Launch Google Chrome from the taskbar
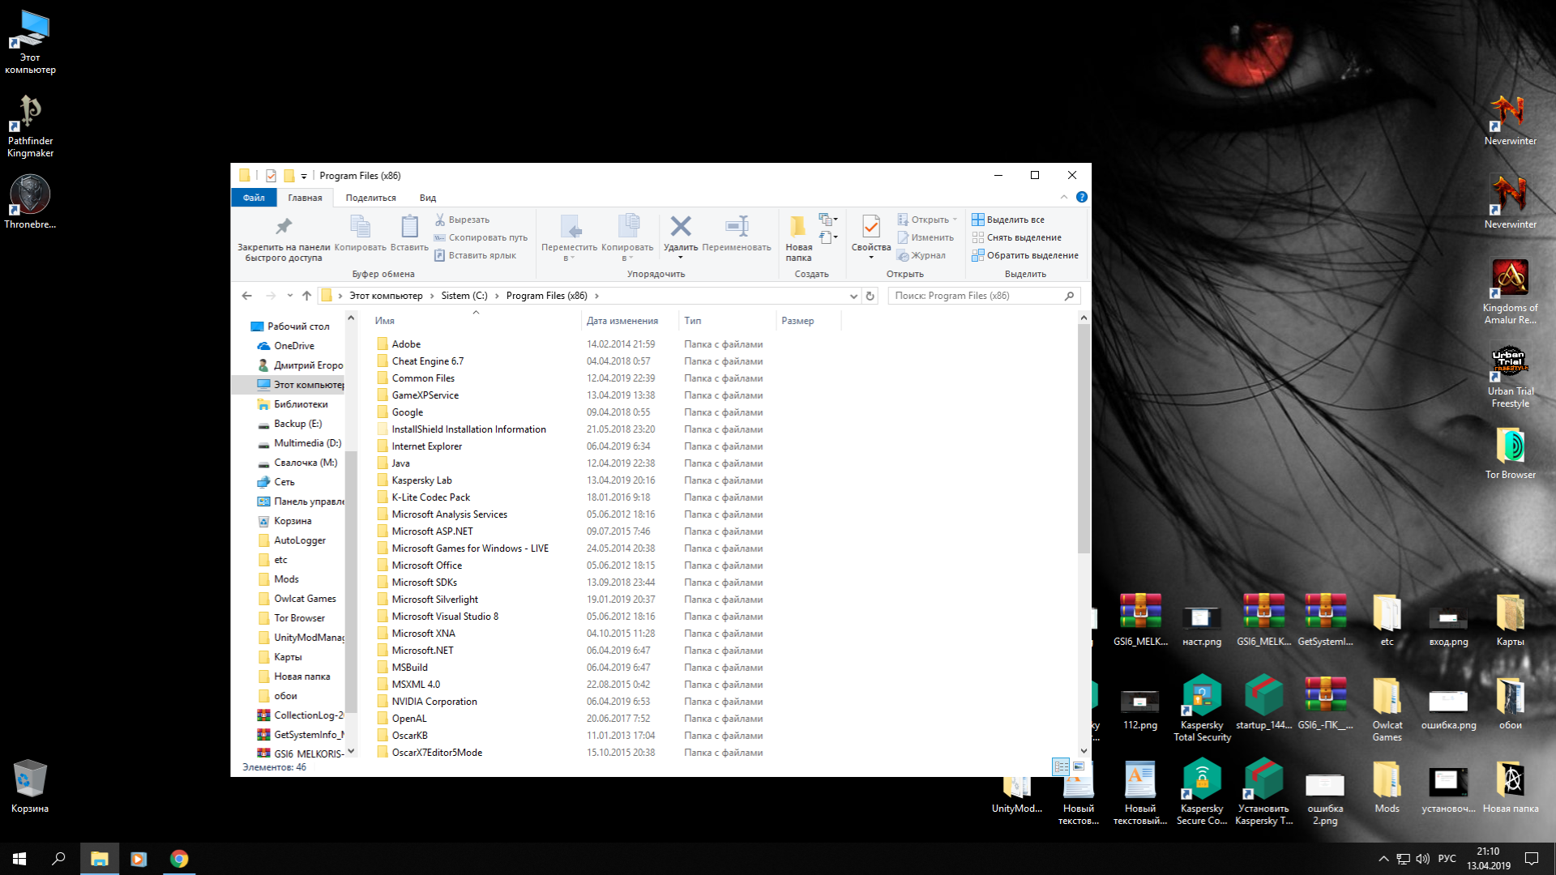The height and width of the screenshot is (875, 1556). pyautogui.click(x=179, y=859)
